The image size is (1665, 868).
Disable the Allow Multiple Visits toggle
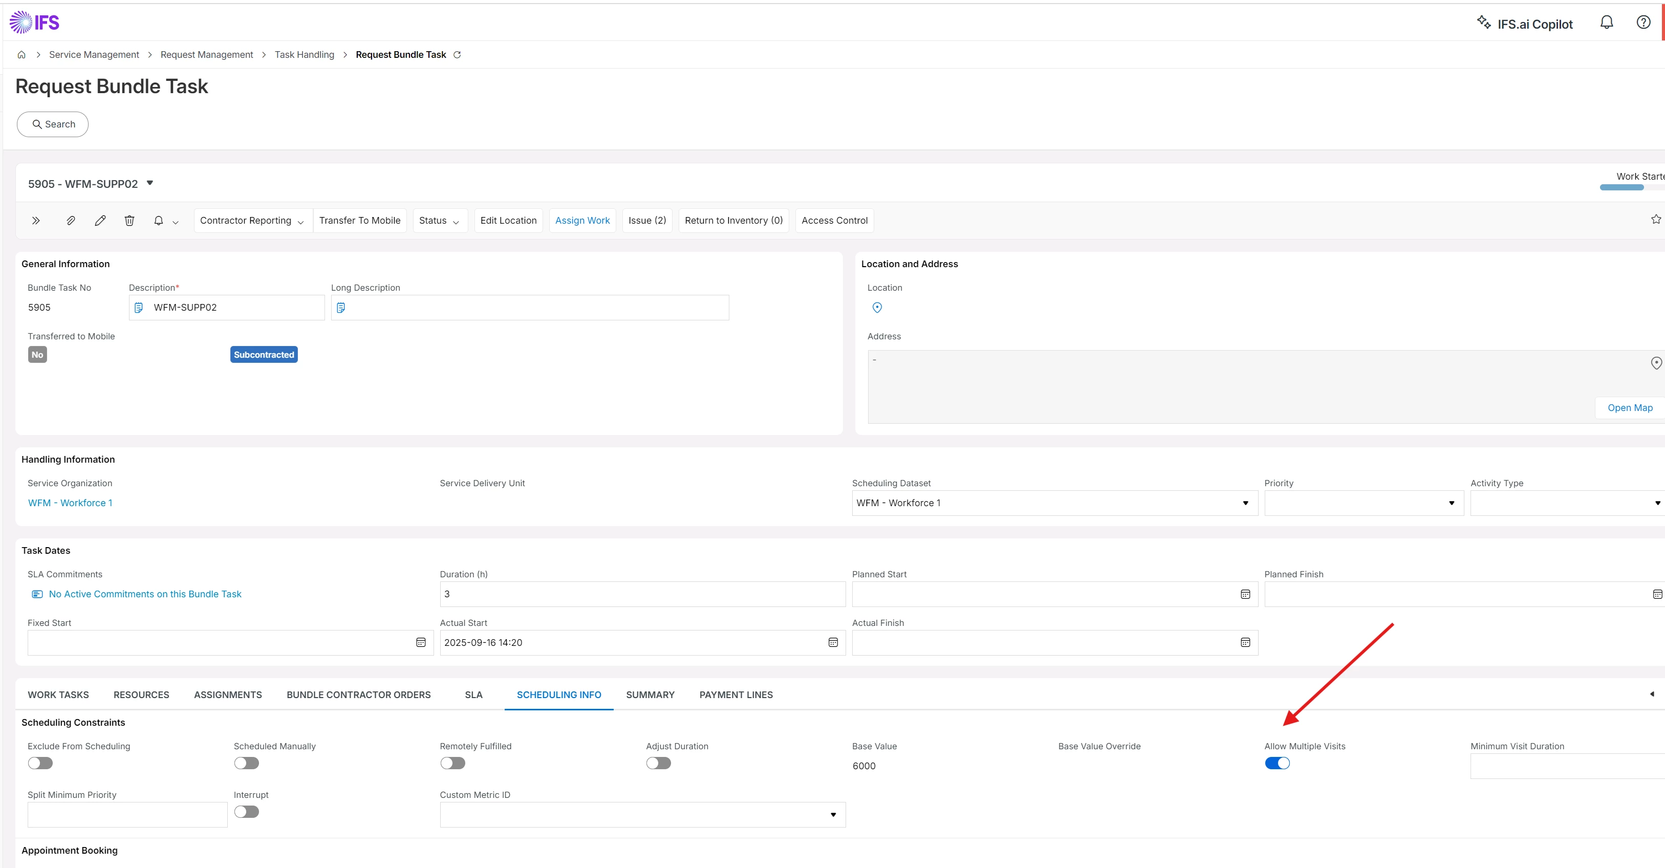click(x=1277, y=763)
